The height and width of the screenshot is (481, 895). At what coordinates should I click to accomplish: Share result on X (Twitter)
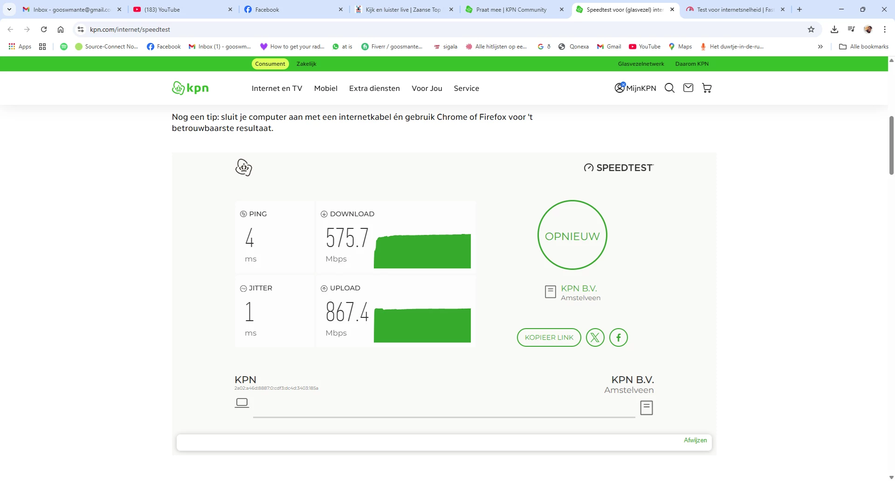[x=595, y=337]
